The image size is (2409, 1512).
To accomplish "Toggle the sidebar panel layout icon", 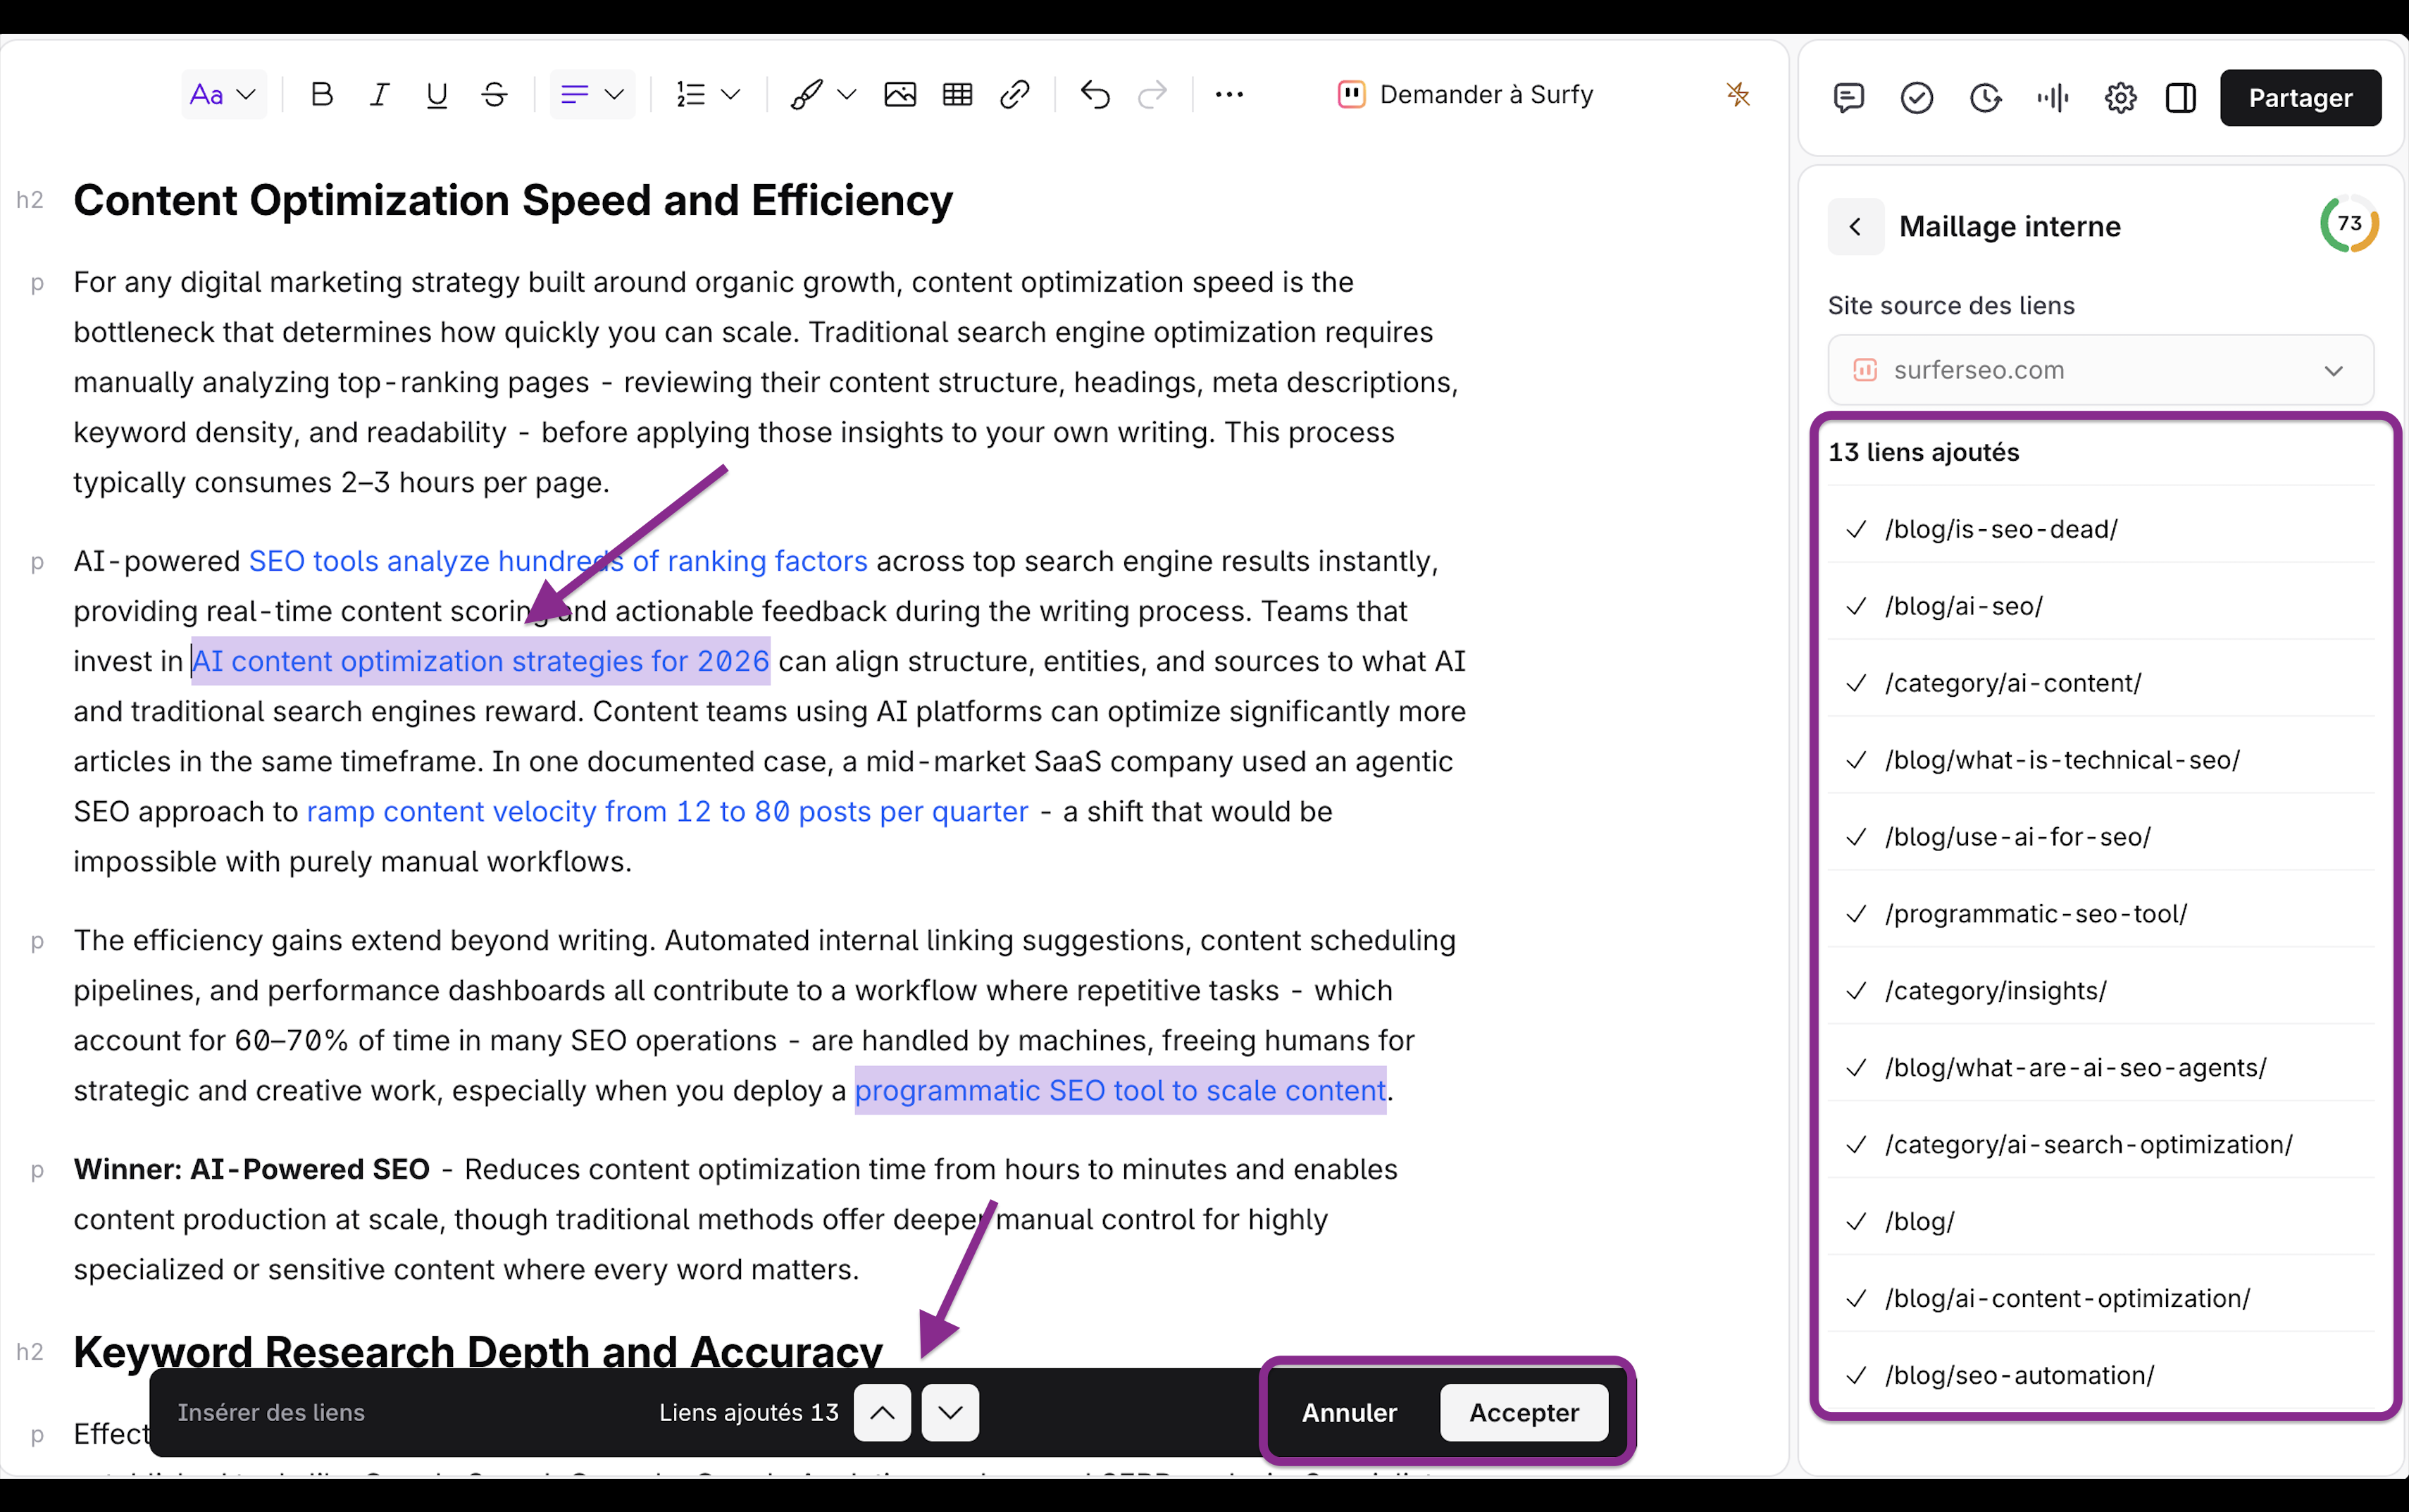I will click(x=2181, y=98).
